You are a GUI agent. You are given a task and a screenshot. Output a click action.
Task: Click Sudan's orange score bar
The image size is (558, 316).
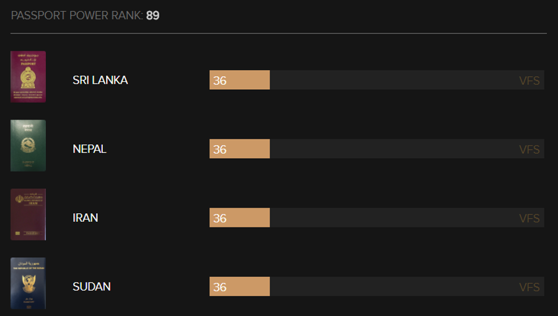239,286
